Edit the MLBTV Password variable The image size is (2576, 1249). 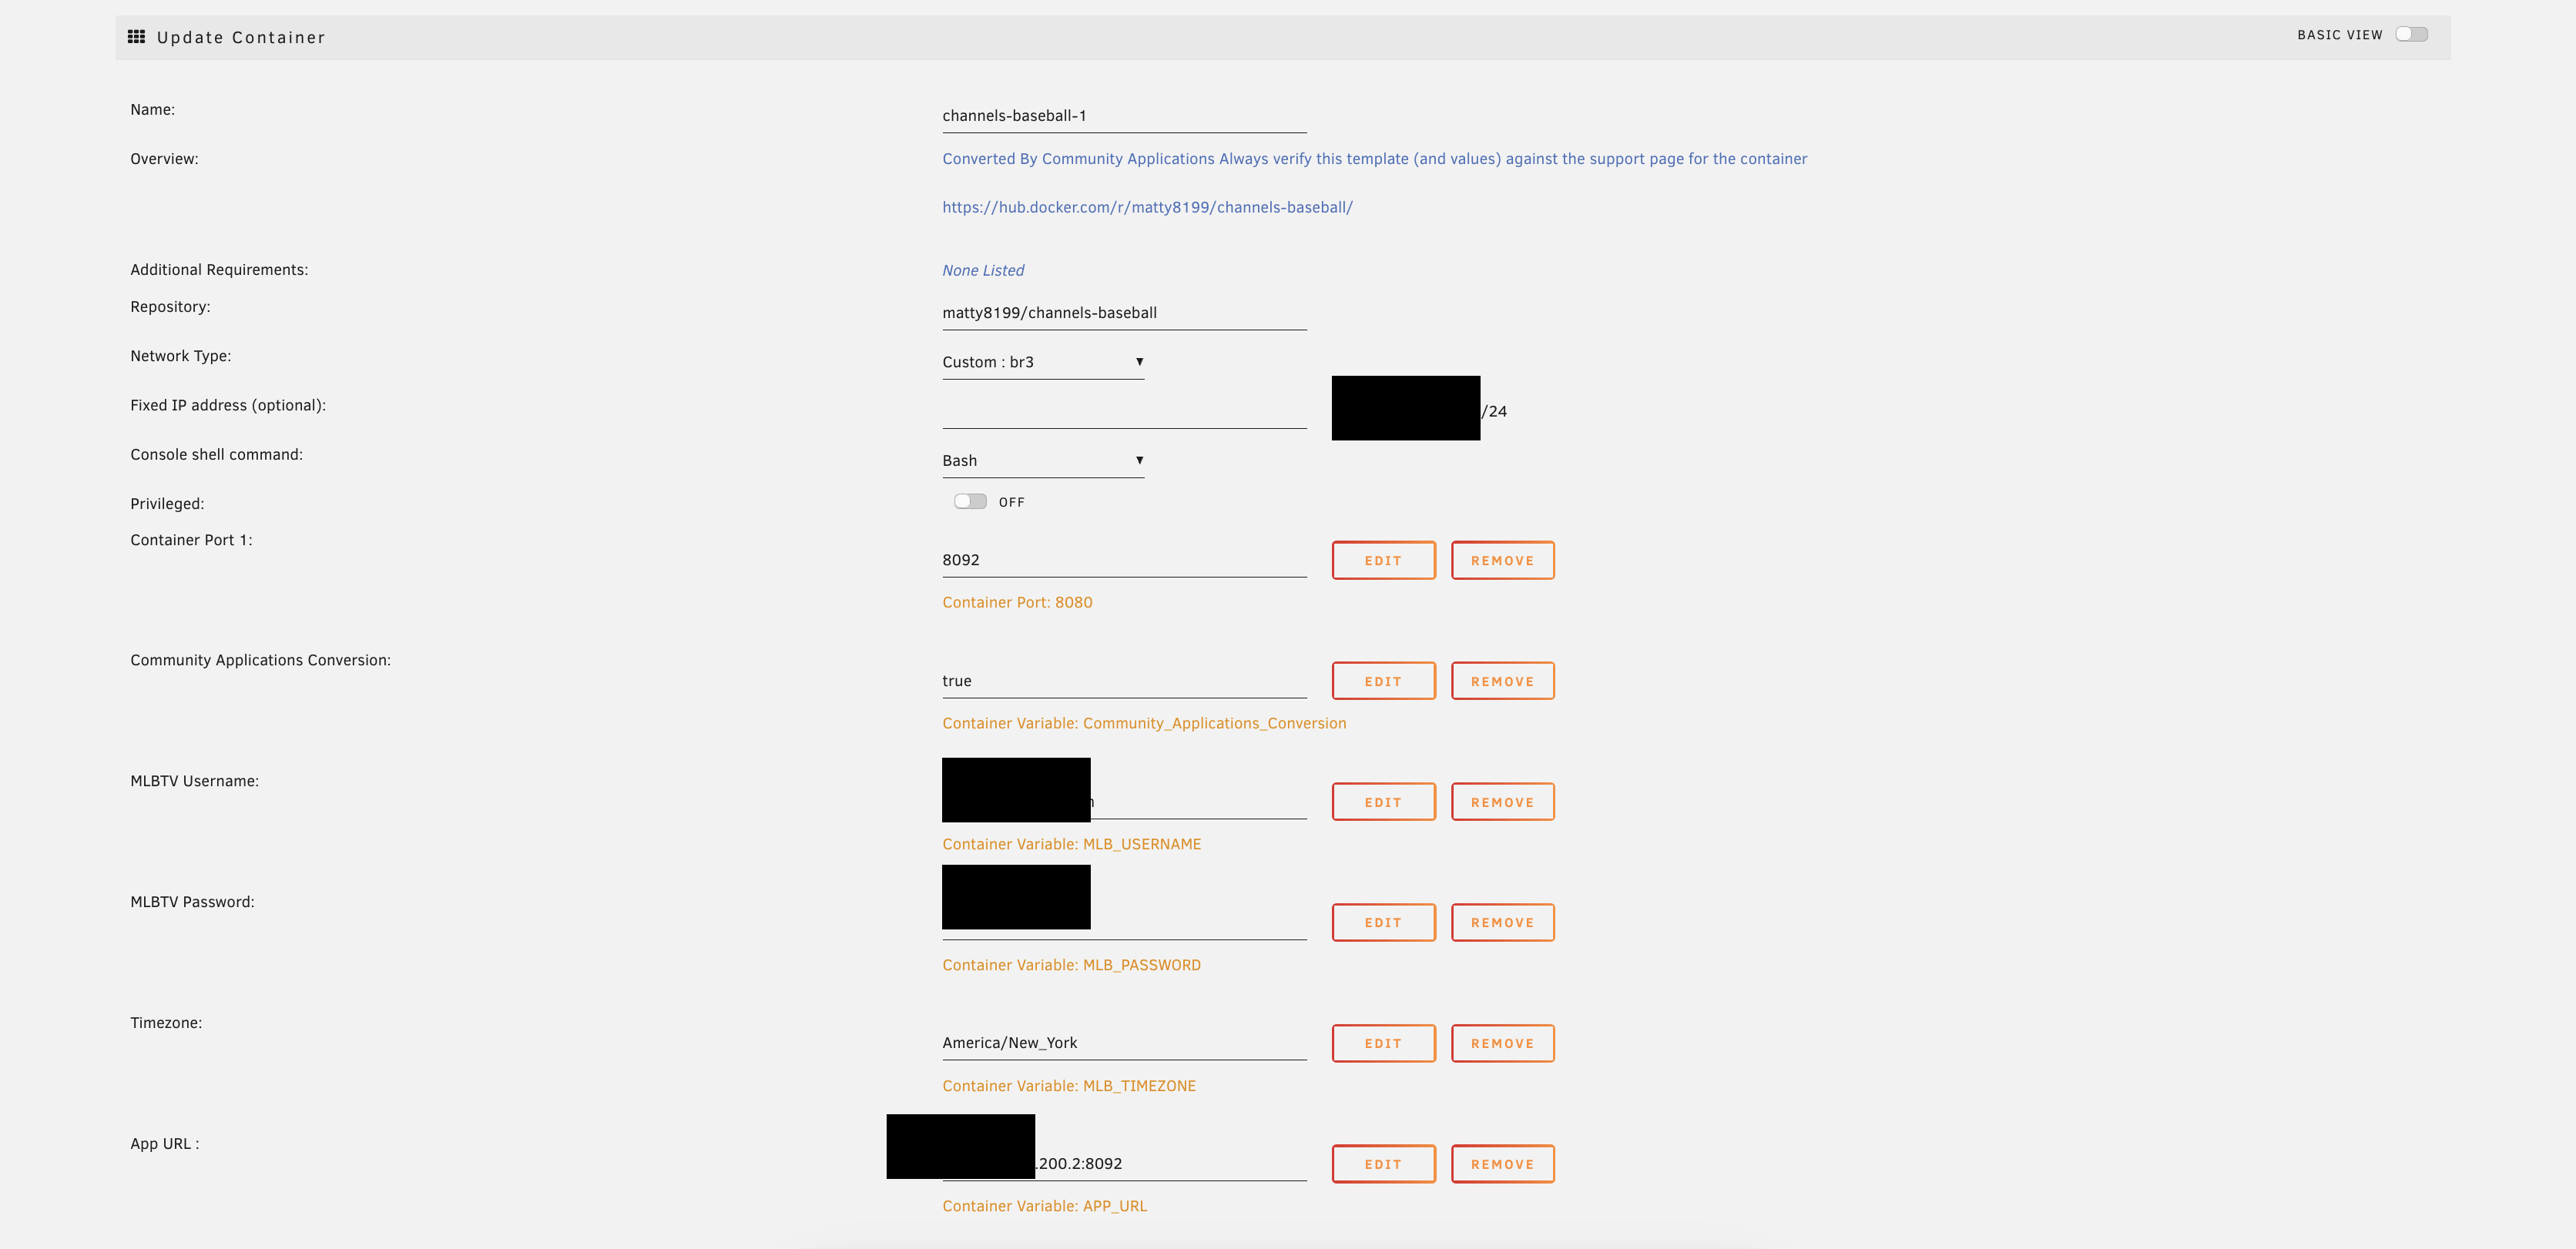tap(1383, 923)
